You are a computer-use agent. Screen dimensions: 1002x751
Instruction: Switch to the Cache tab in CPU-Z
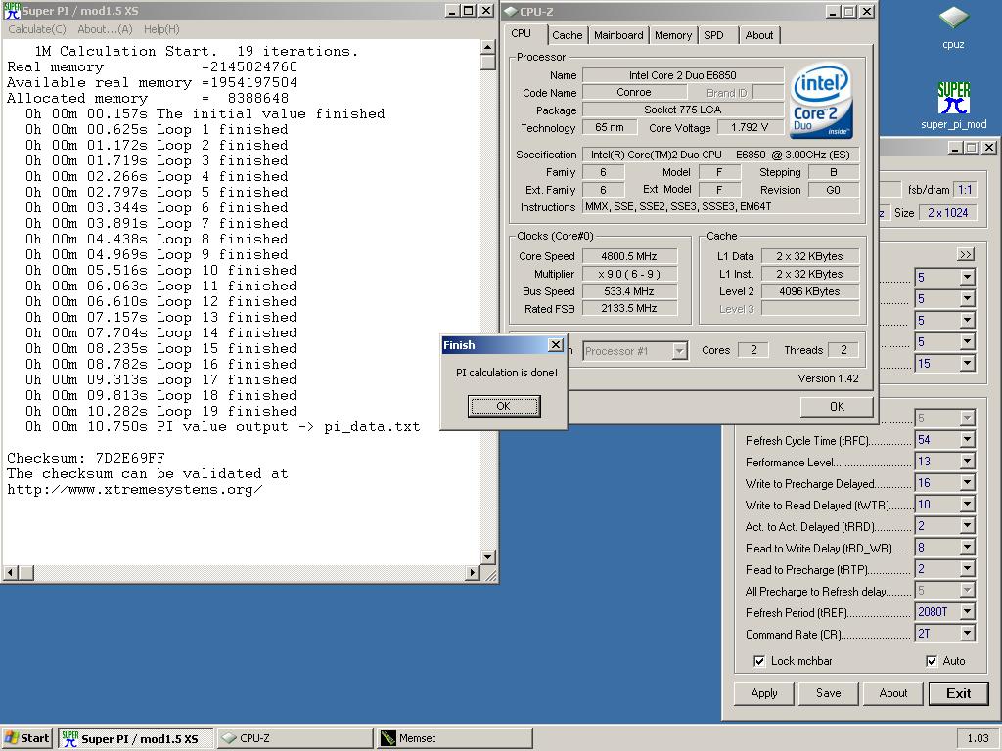[x=568, y=36]
